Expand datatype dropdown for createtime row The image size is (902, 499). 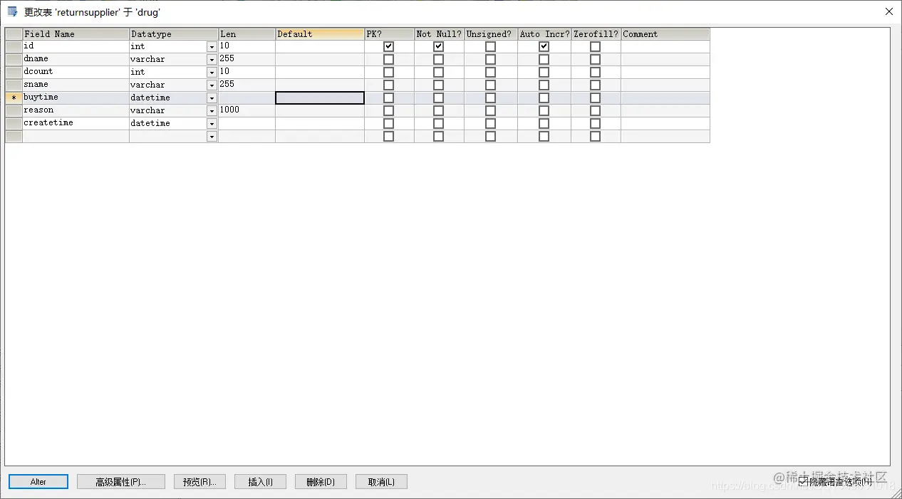click(x=212, y=123)
